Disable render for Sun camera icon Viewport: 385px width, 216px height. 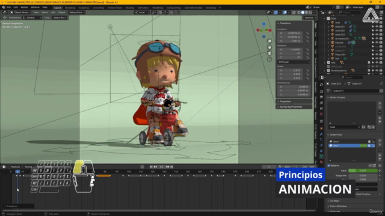point(381,58)
